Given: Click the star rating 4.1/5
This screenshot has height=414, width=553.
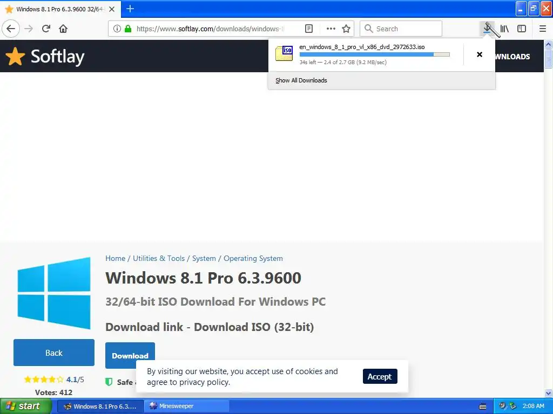Looking at the screenshot, I should [x=54, y=379].
